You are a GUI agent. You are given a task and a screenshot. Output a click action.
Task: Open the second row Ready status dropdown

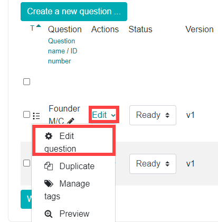[x=153, y=164]
